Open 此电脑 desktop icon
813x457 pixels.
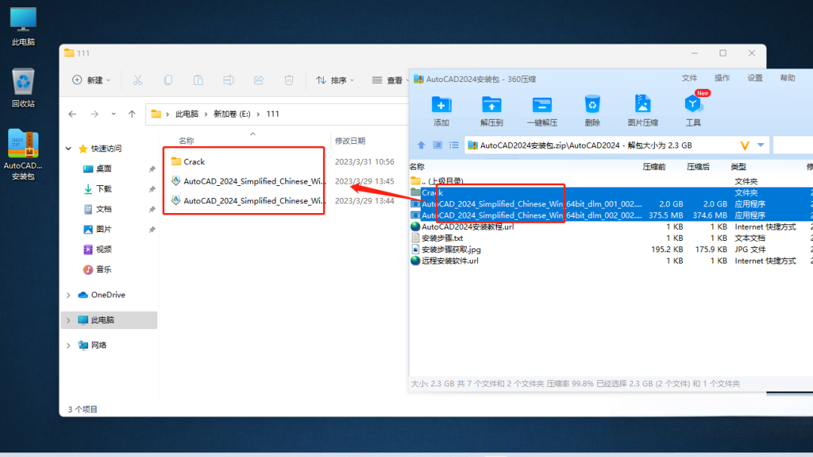click(x=23, y=27)
